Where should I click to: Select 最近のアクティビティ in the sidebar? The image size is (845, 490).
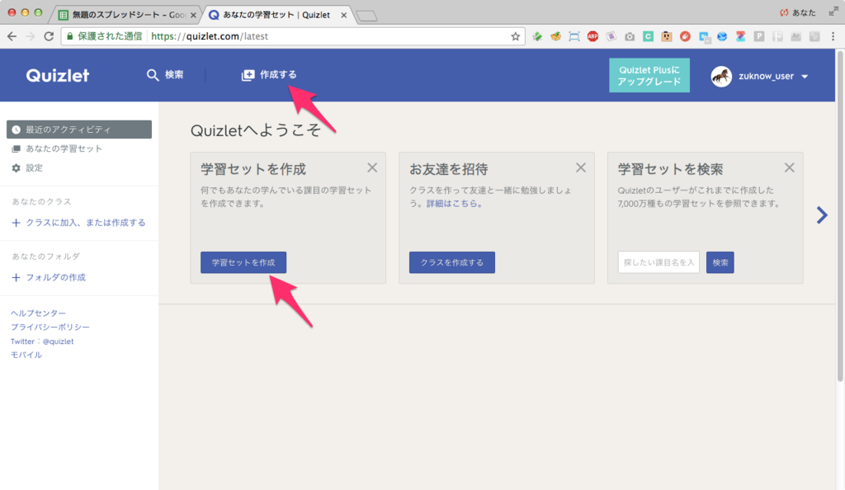79,130
